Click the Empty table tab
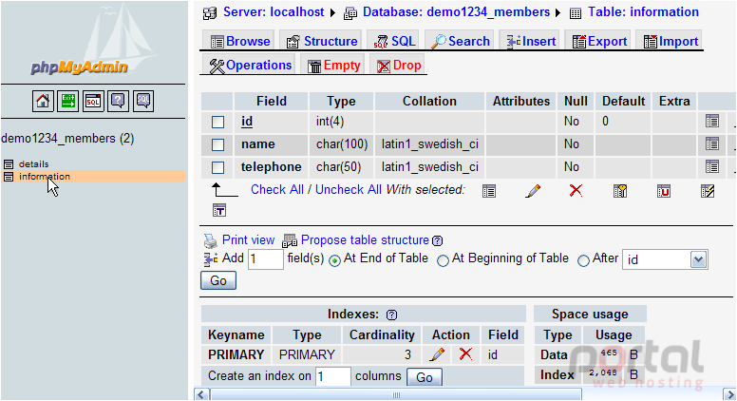737x401 pixels. coord(334,66)
